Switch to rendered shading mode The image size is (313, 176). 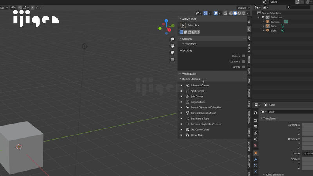point(243,13)
